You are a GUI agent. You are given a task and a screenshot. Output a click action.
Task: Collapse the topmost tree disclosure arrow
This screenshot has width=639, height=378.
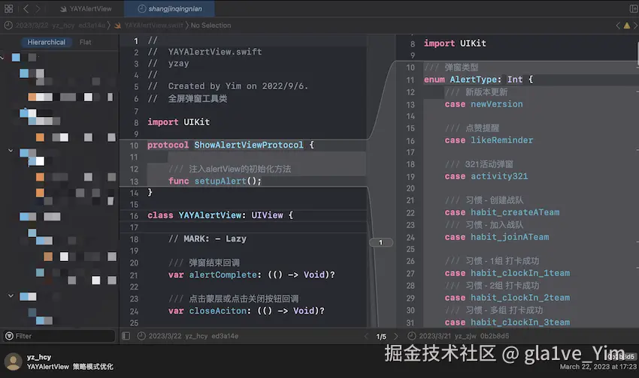pos(2,58)
